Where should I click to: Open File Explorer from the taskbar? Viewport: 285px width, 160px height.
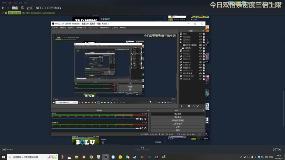click(77, 157)
